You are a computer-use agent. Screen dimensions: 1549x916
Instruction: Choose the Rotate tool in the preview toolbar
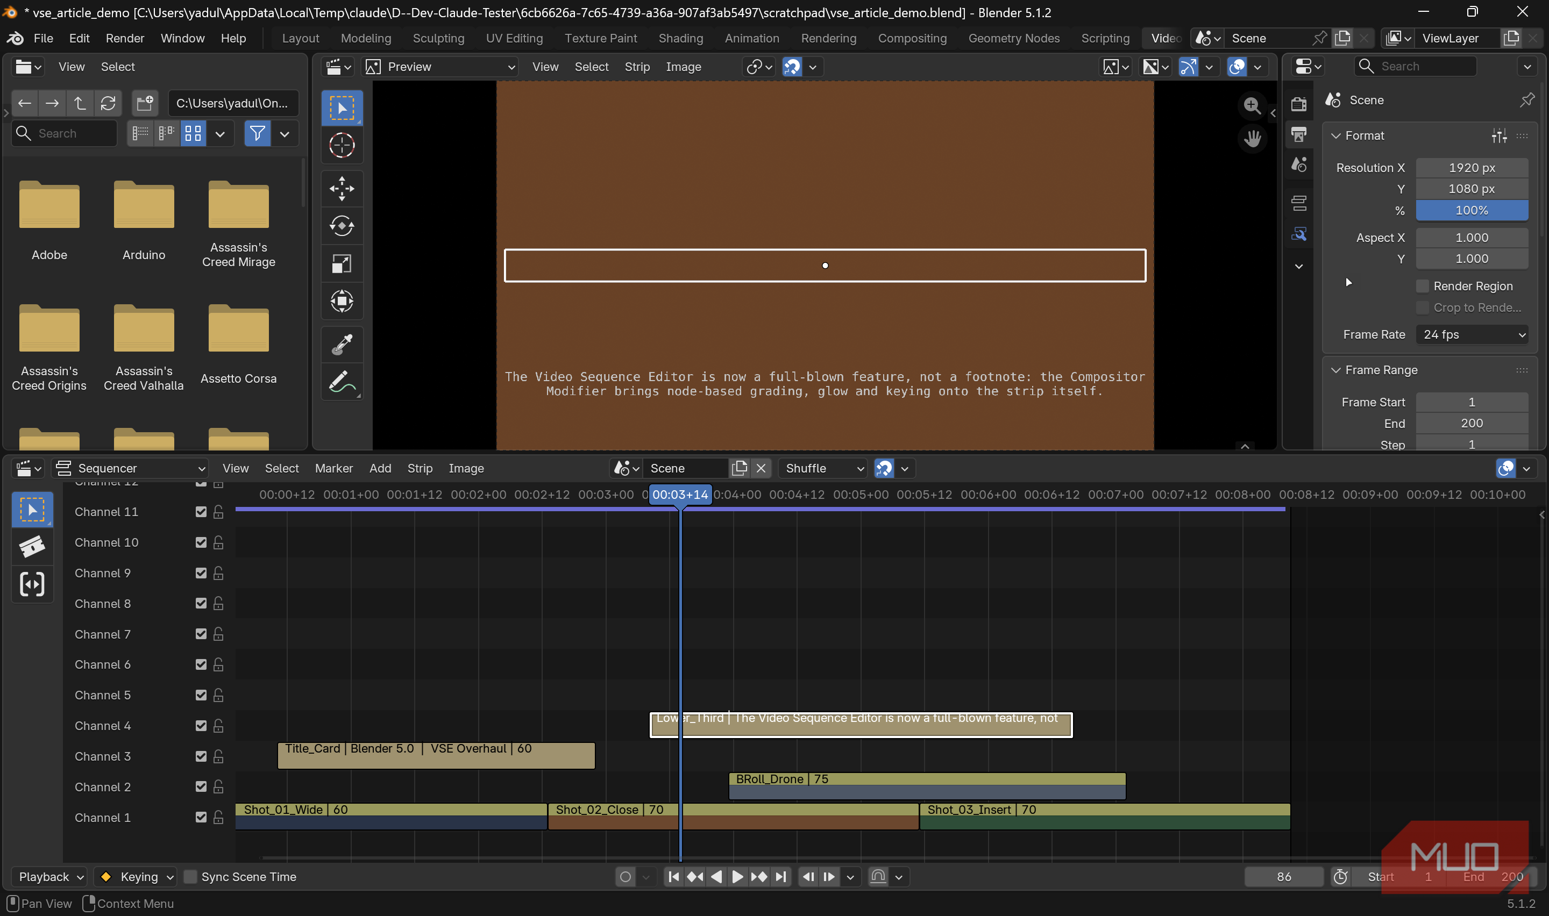342,226
